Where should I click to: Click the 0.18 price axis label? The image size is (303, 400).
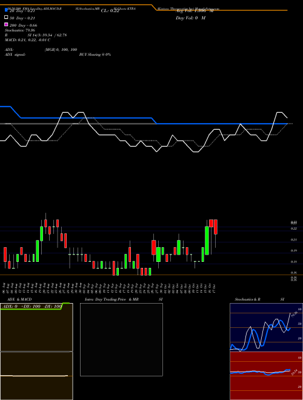[x=294, y=262]
